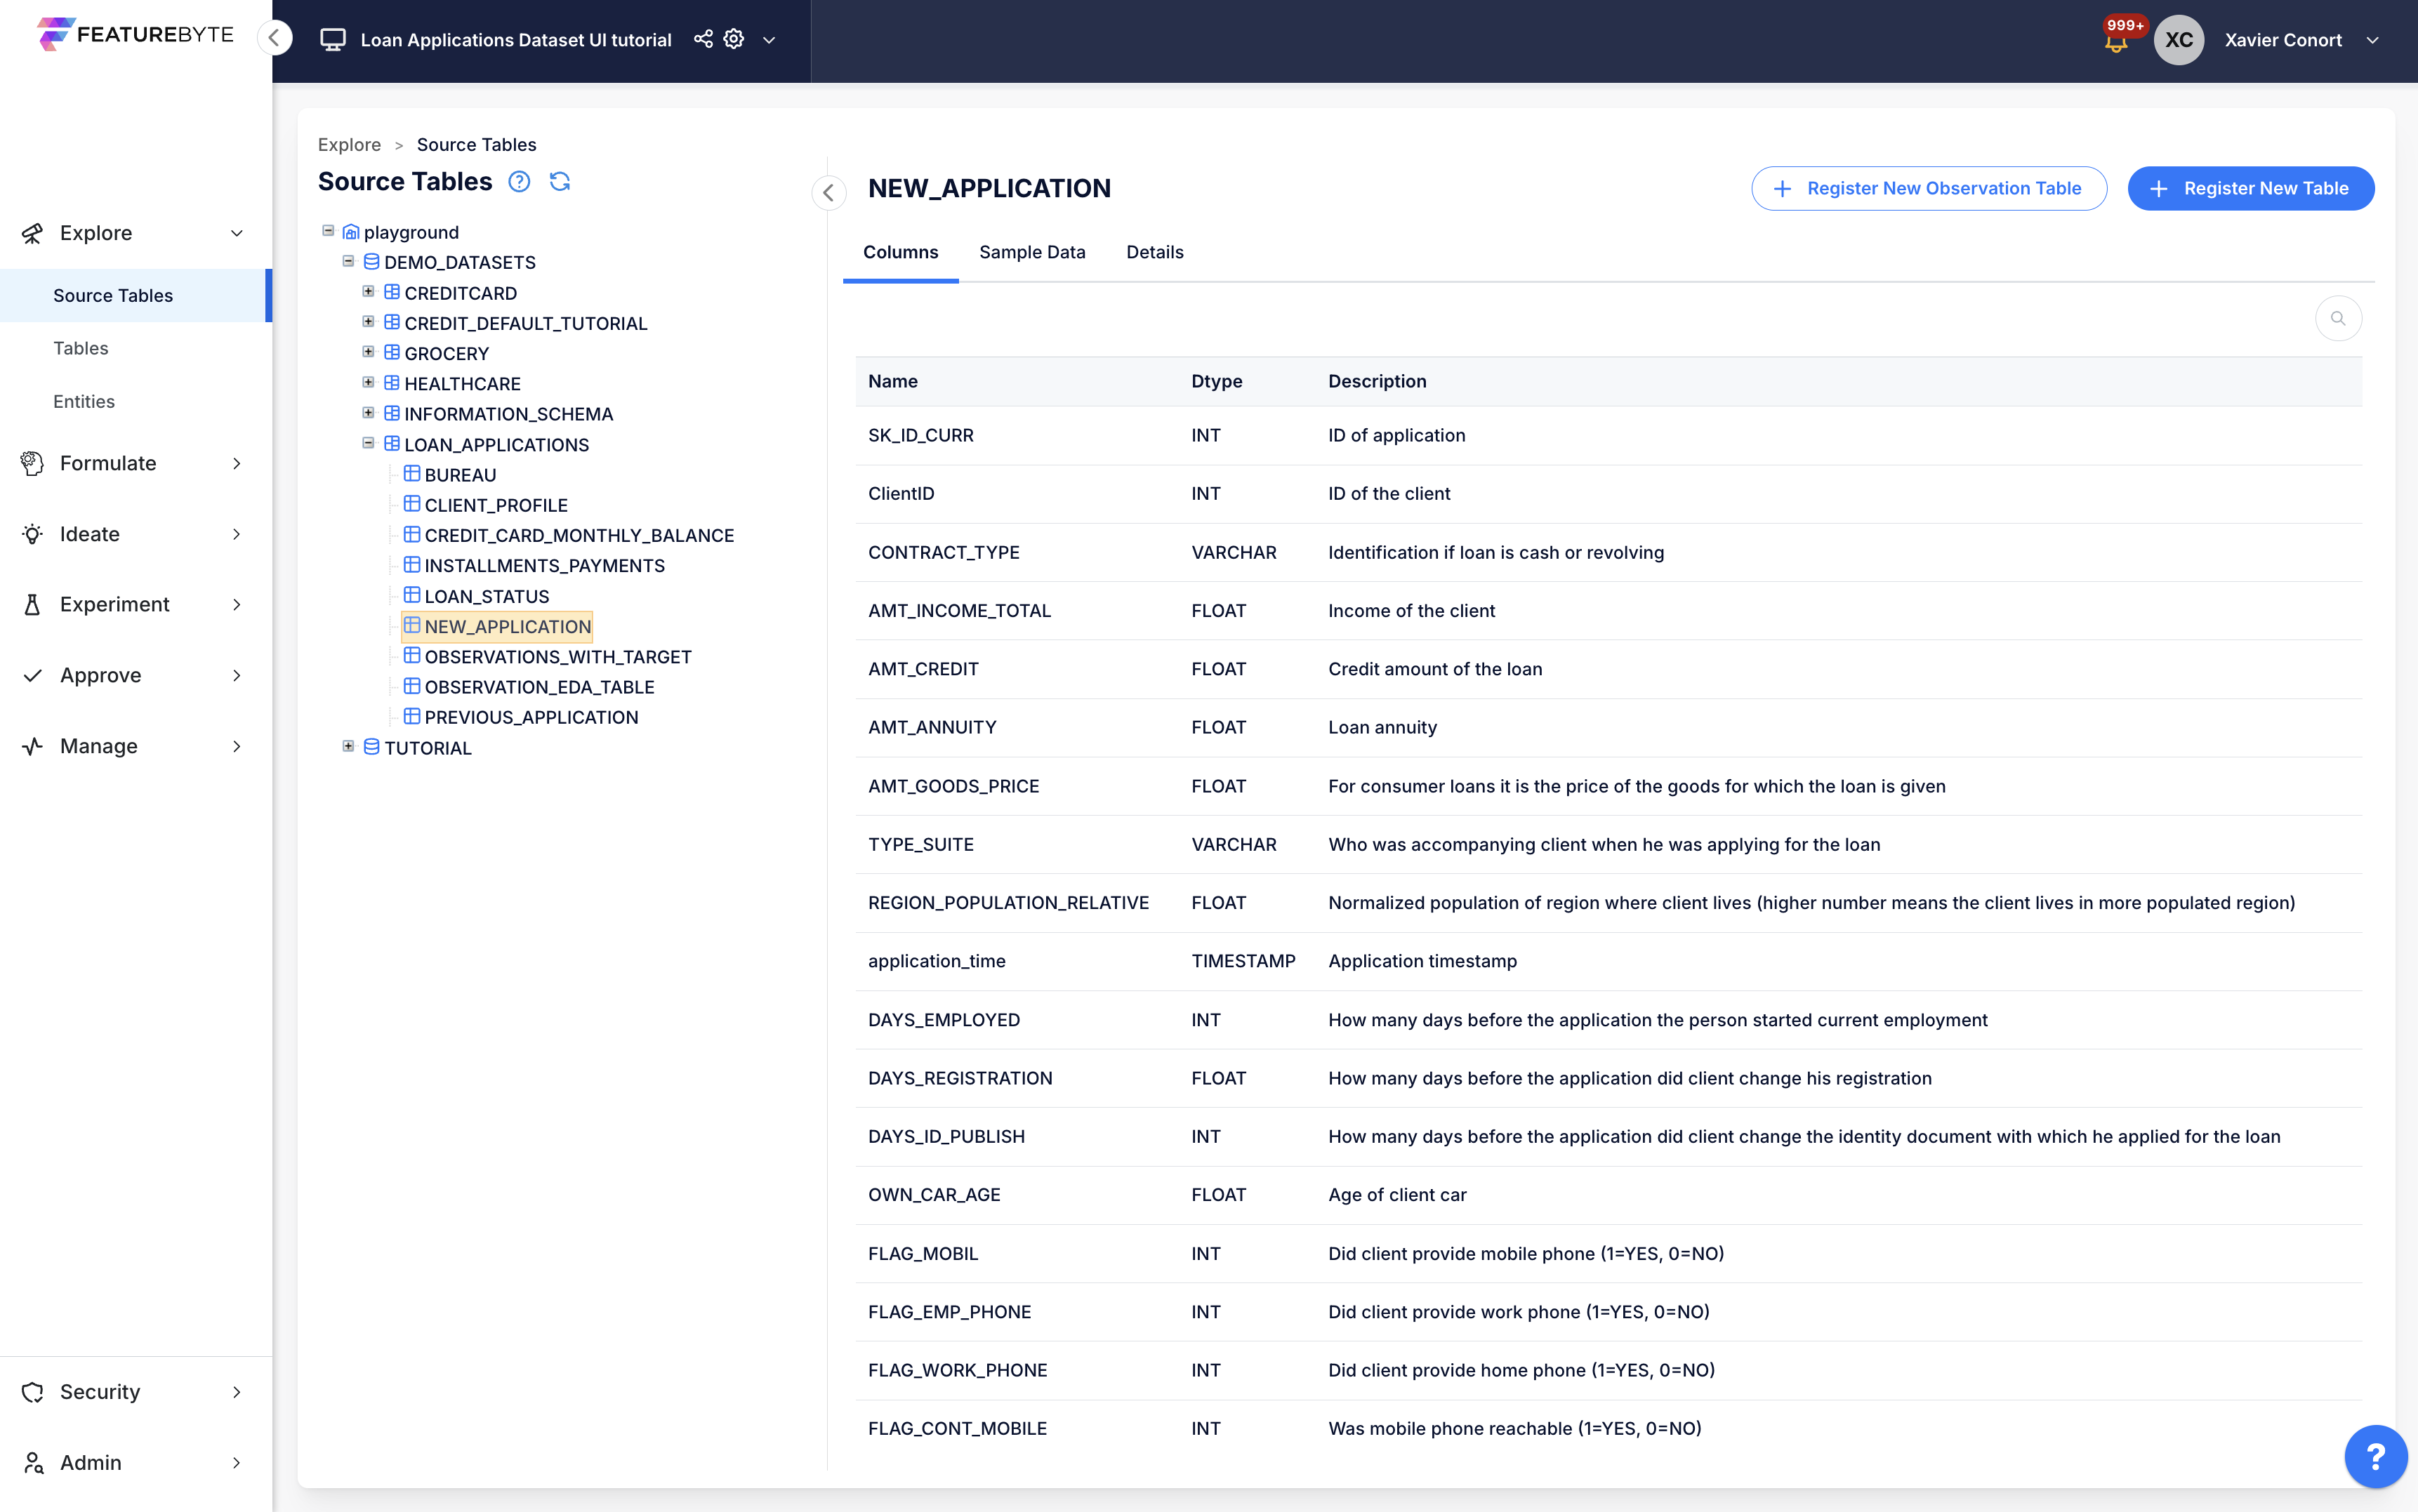Expand the CREDITCARD schema node
The width and height of the screenshot is (2418, 1512).
[x=368, y=292]
